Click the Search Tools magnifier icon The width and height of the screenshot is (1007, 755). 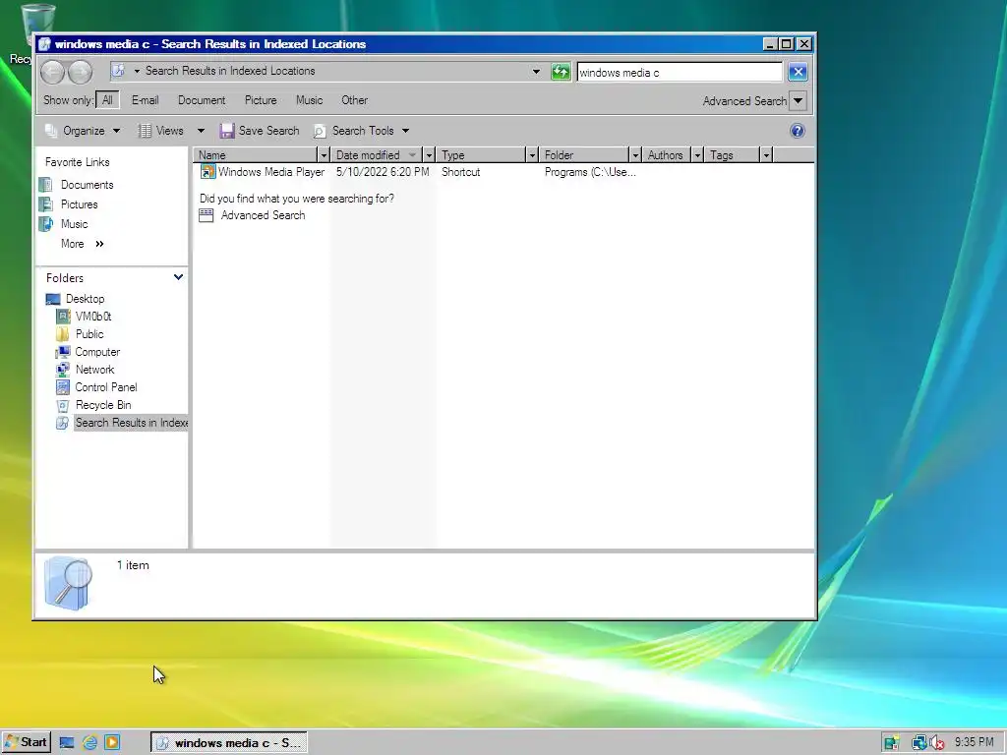pyautogui.click(x=320, y=131)
